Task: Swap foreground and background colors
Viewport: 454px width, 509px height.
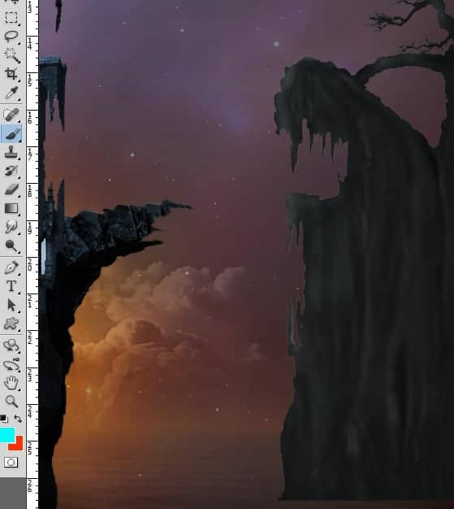Action: [18, 419]
